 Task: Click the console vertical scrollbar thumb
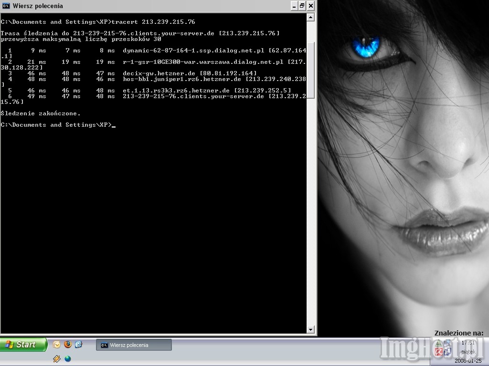310,71
